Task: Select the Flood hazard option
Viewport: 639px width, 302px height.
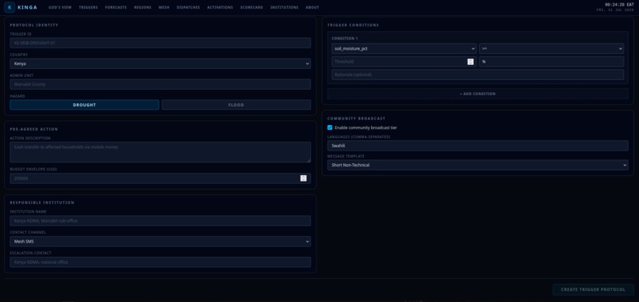Action: pyautogui.click(x=236, y=105)
